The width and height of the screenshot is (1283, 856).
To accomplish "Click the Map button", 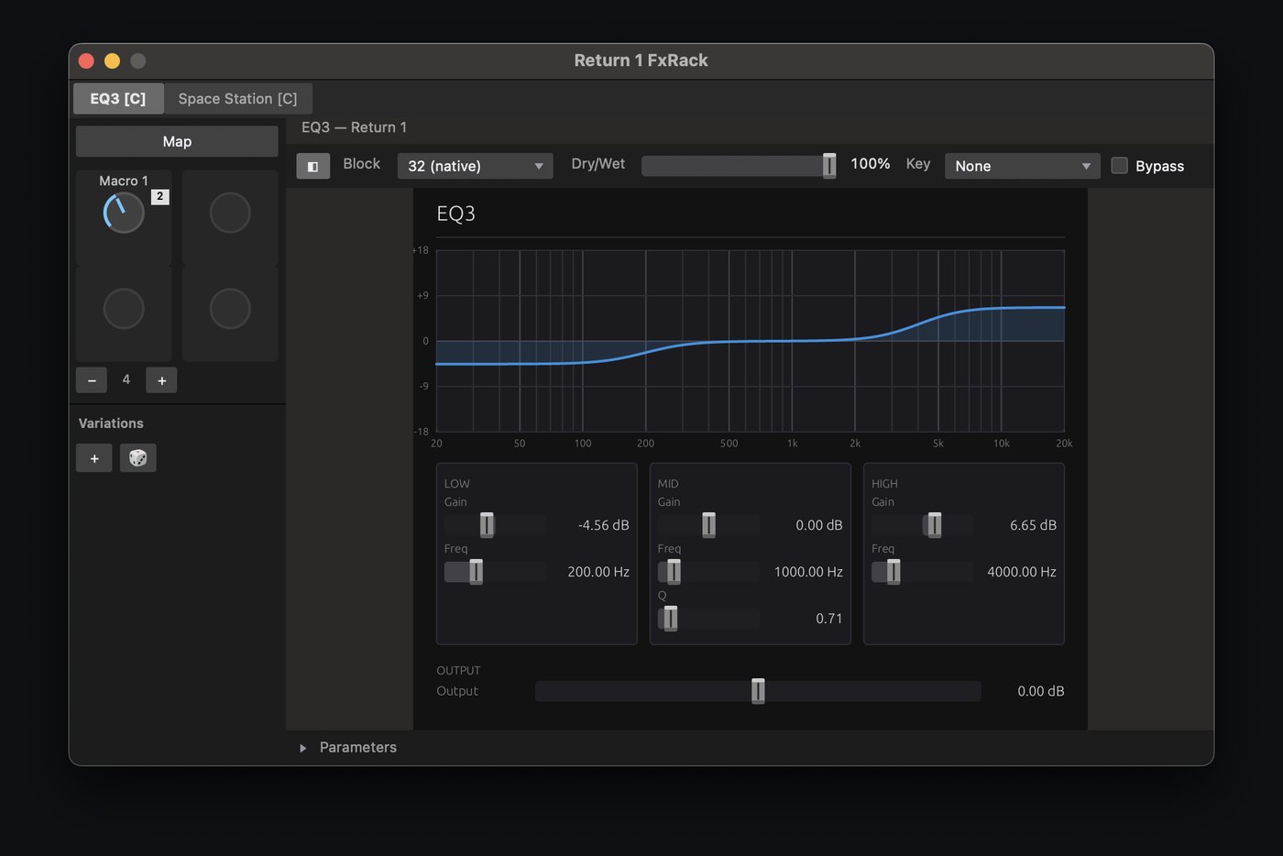I will pyautogui.click(x=177, y=141).
